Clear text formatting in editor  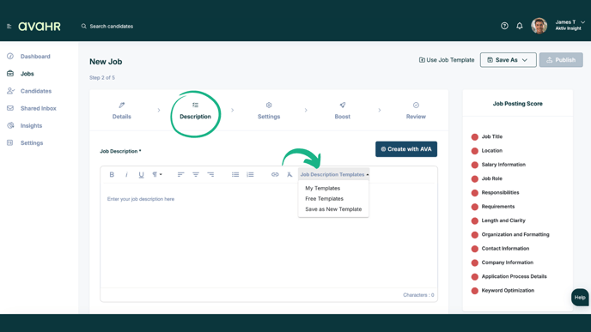[x=289, y=175]
